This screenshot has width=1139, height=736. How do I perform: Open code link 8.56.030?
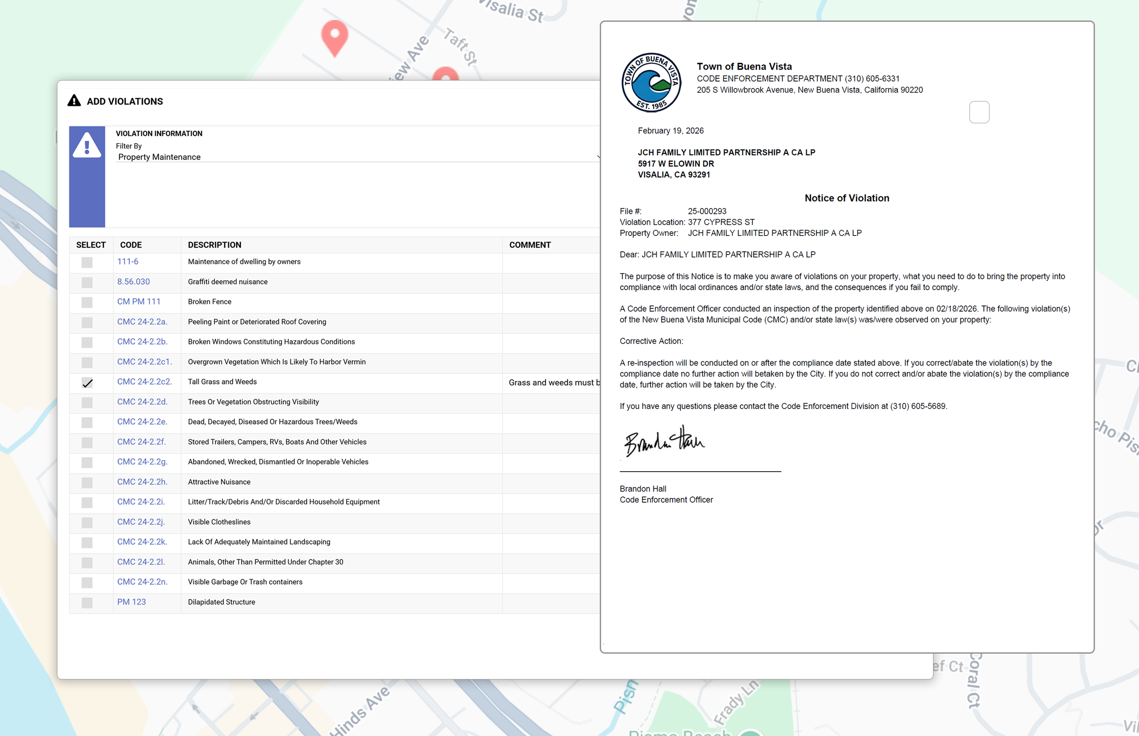[133, 282]
